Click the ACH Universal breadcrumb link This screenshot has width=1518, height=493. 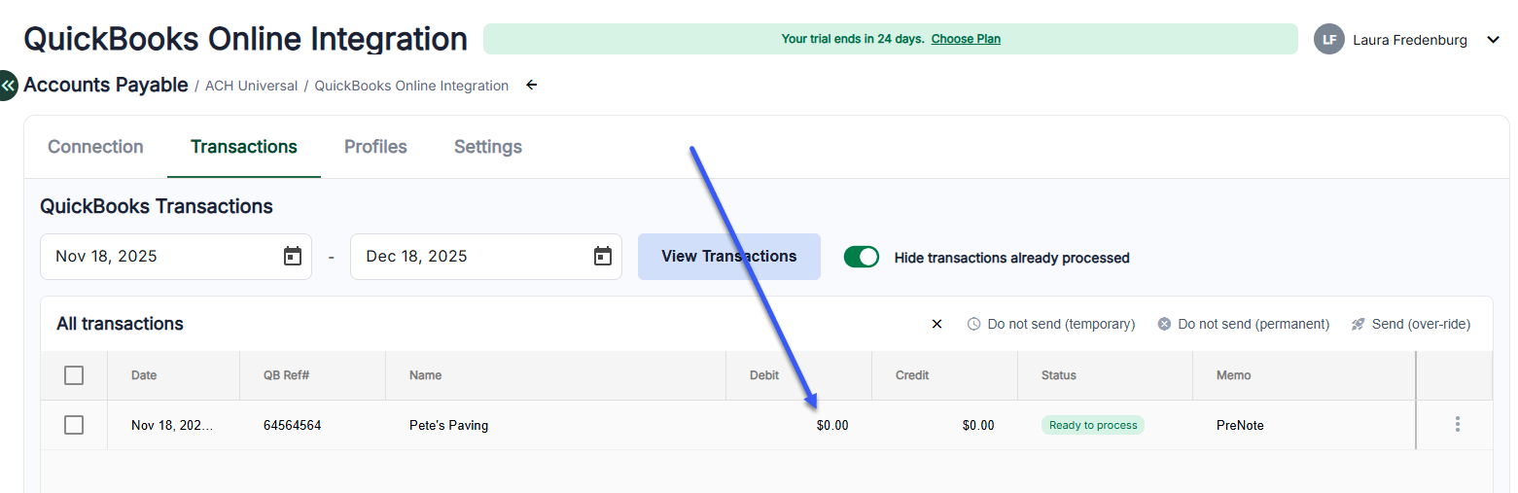coord(251,86)
